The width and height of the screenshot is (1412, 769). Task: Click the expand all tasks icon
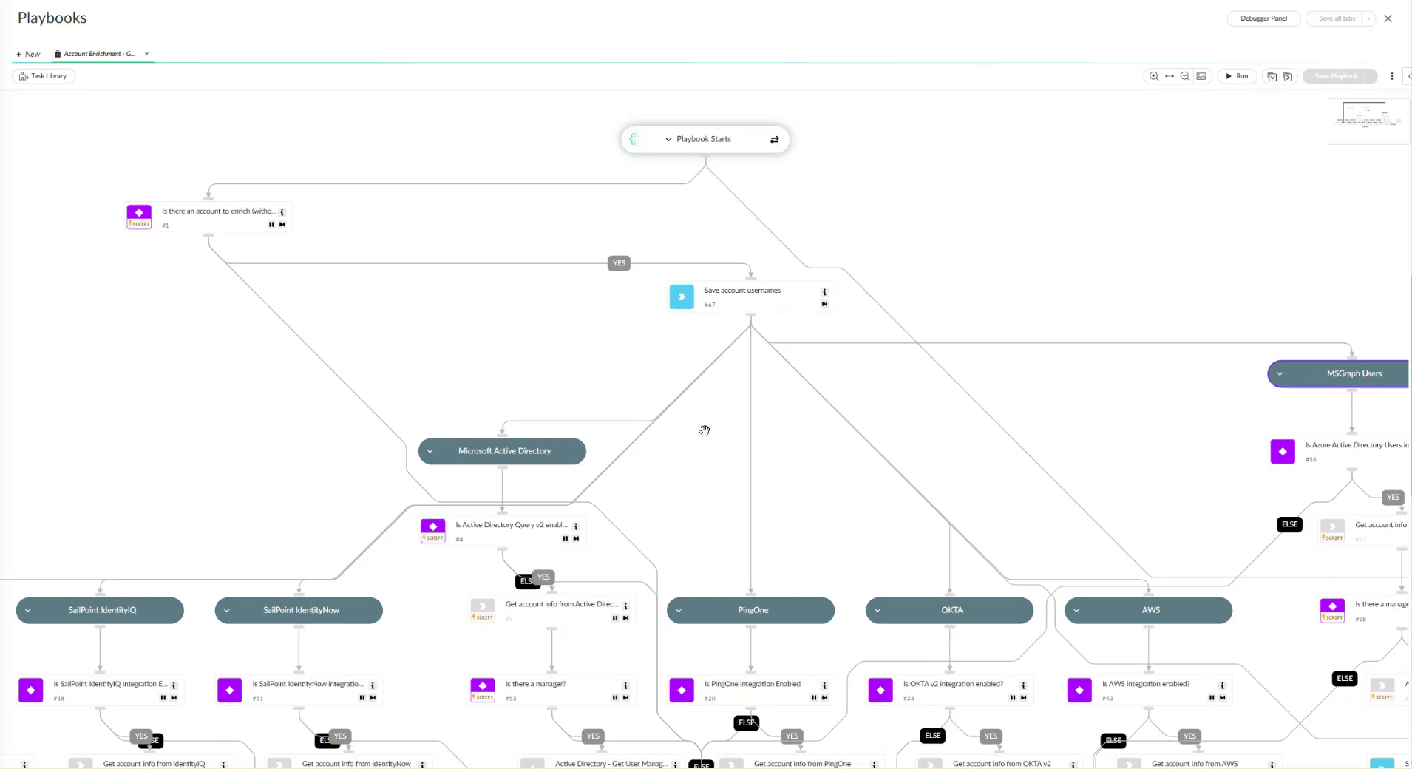pyautogui.click(x=1288, y=76)
